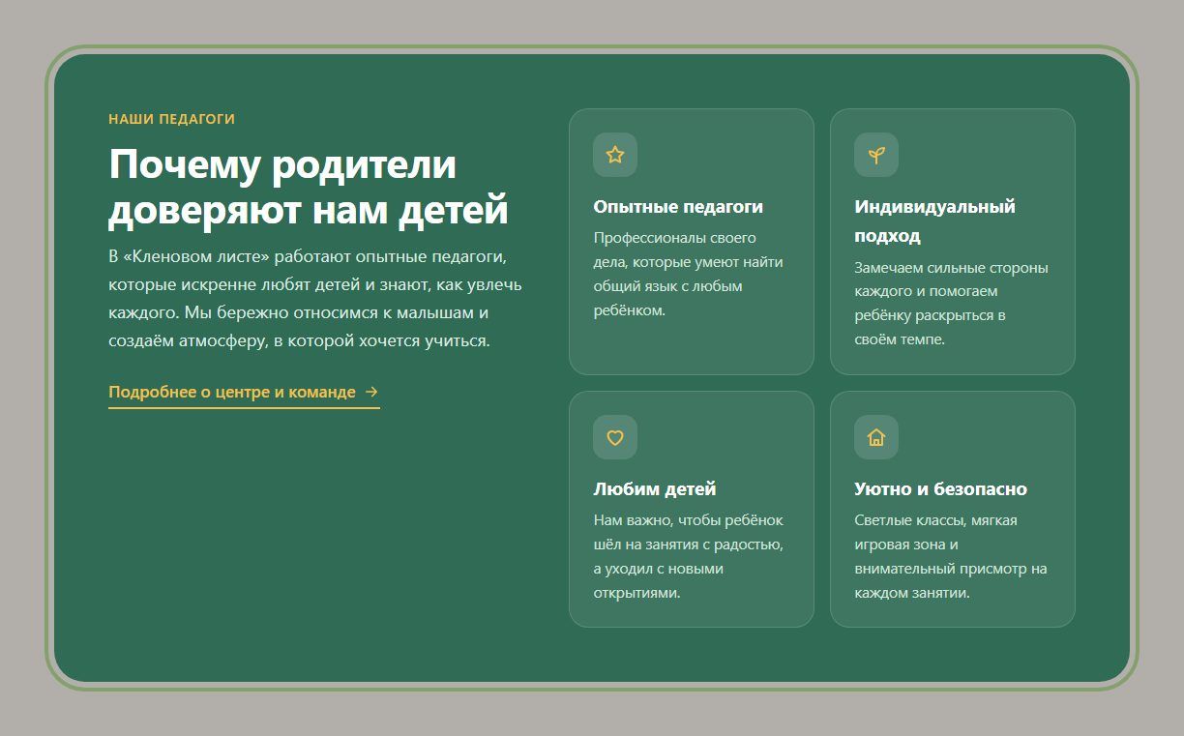
Task: Click the description starting Профессионалы своего дела
Action: 689,274
